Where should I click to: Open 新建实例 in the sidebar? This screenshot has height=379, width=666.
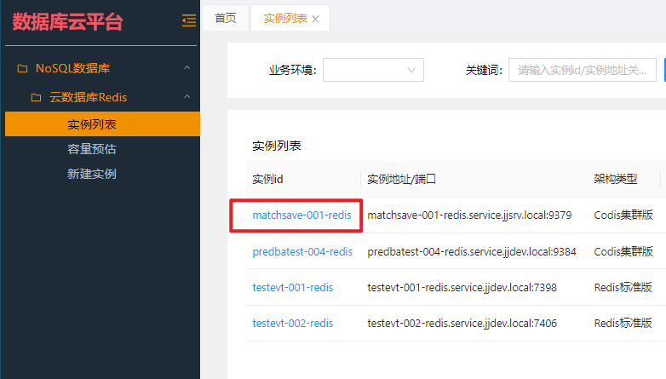click(92, 174)
